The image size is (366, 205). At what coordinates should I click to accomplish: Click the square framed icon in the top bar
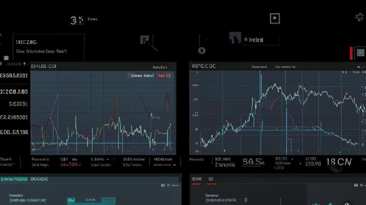tap(275, 19)
